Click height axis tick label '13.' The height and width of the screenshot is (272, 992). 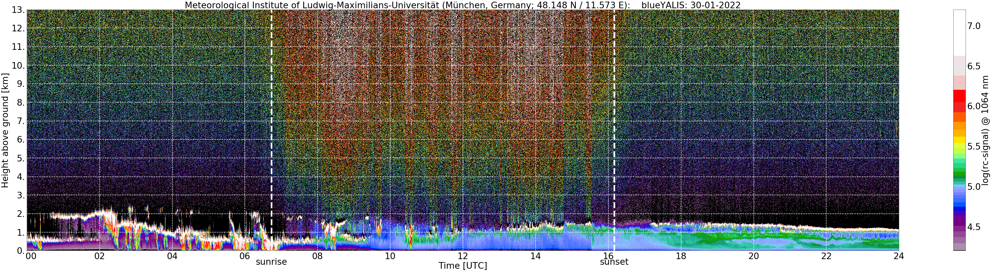tap(18, 10)
